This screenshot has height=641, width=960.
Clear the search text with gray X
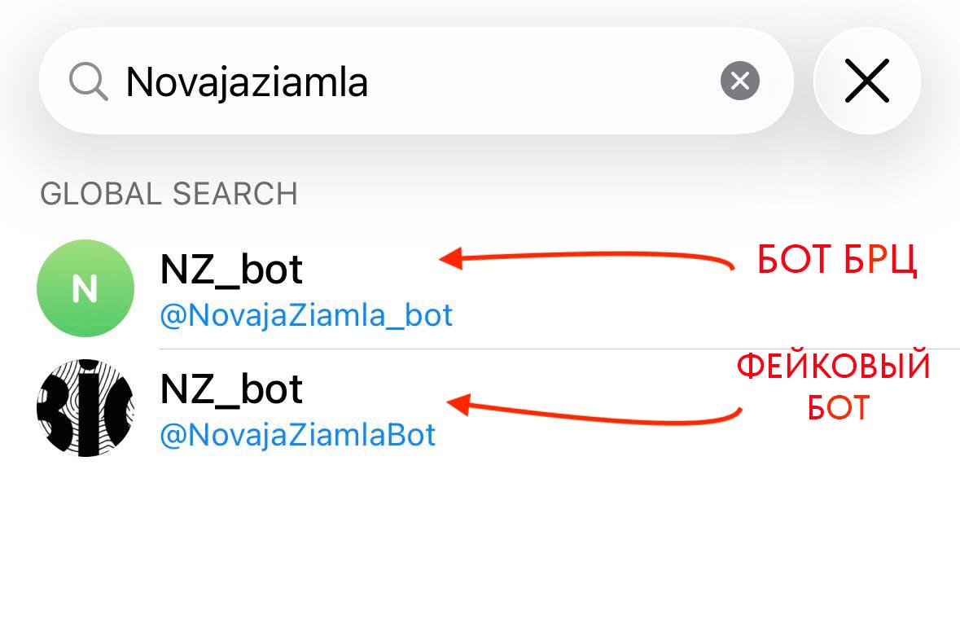click(x=739, y=81)
